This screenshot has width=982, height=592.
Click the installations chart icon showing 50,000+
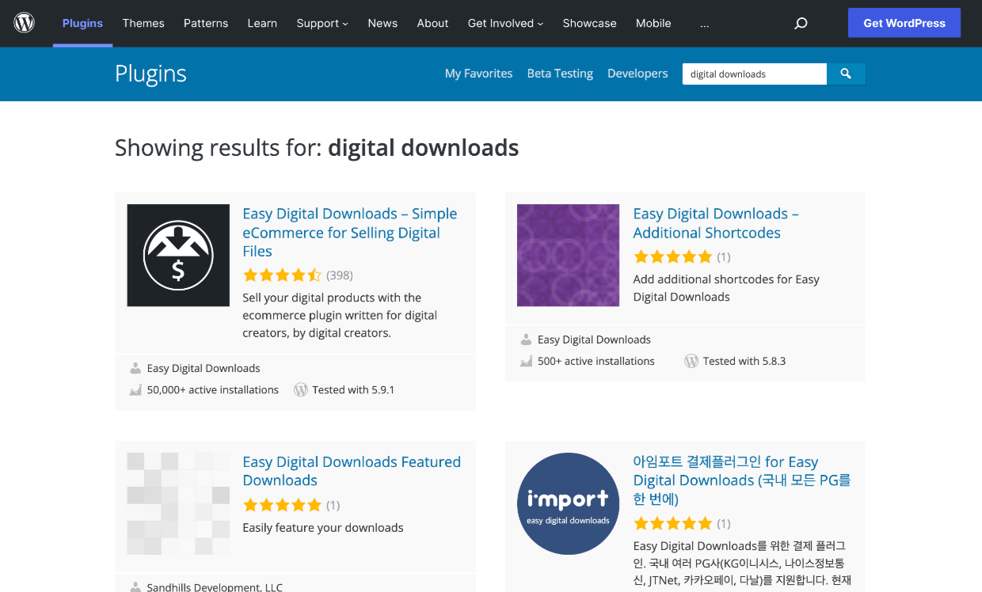pyautogui.click(x=134, y=389)
